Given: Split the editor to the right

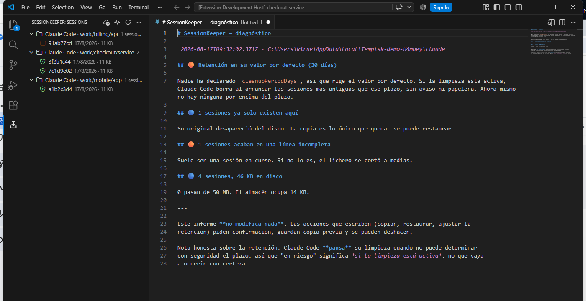Looking at the screenshot, I should click(562, 22).
